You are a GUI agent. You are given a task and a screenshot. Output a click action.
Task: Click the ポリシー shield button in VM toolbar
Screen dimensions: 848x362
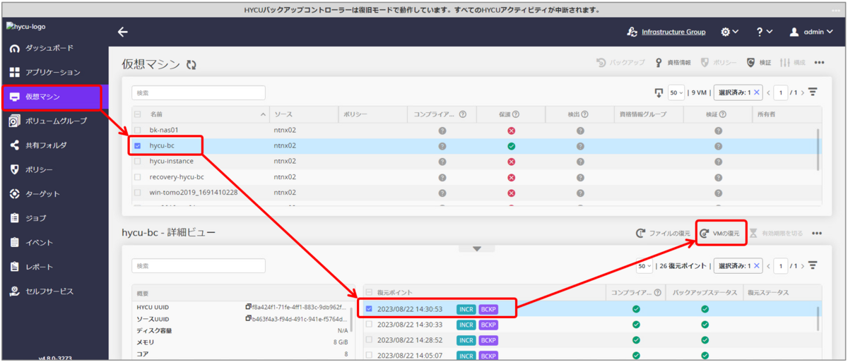pos(719,62)
